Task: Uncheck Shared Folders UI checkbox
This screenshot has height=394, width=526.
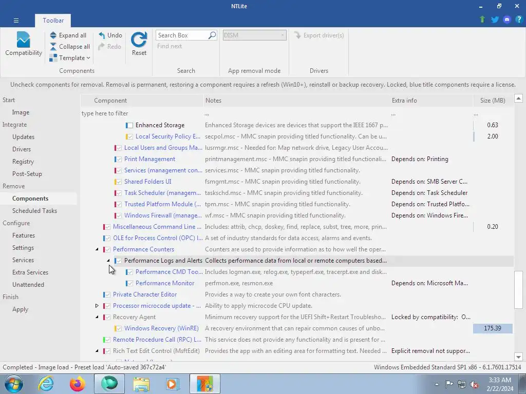Action: point(119,182)
